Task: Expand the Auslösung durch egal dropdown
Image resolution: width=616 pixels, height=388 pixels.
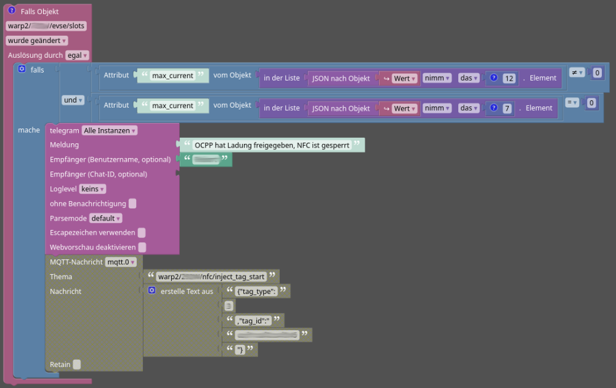Action: click(77, 55)
